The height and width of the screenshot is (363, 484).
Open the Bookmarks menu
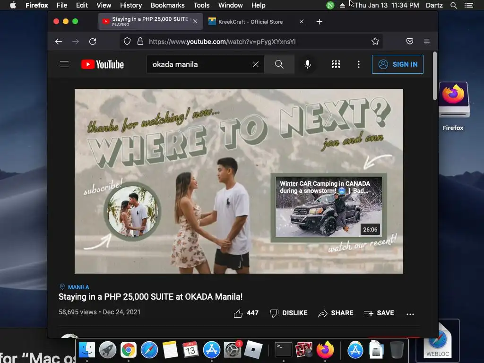point(168,5)
